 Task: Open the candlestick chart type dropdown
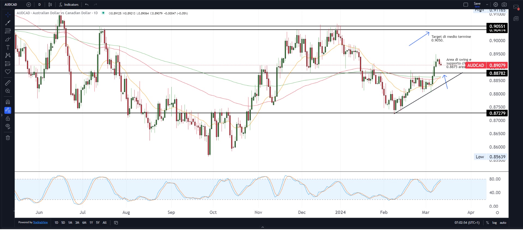(50, 5)
